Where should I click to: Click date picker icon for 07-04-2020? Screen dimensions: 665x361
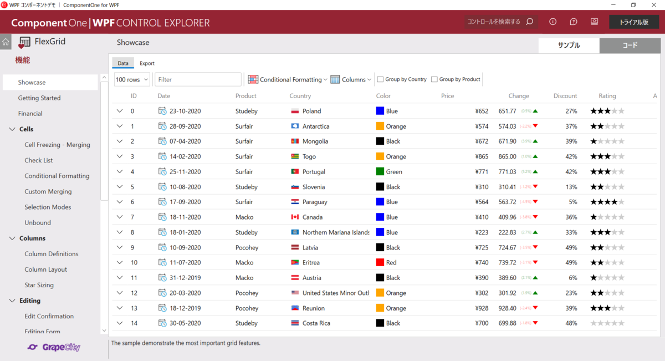point(162,141)
